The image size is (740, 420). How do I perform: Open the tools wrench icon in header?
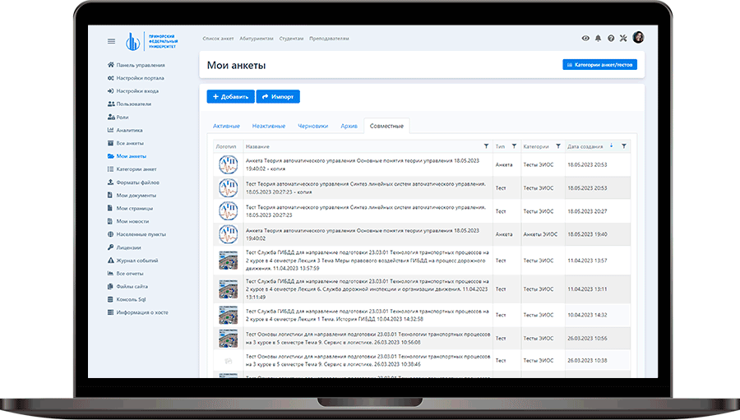[x=623, y=38]
